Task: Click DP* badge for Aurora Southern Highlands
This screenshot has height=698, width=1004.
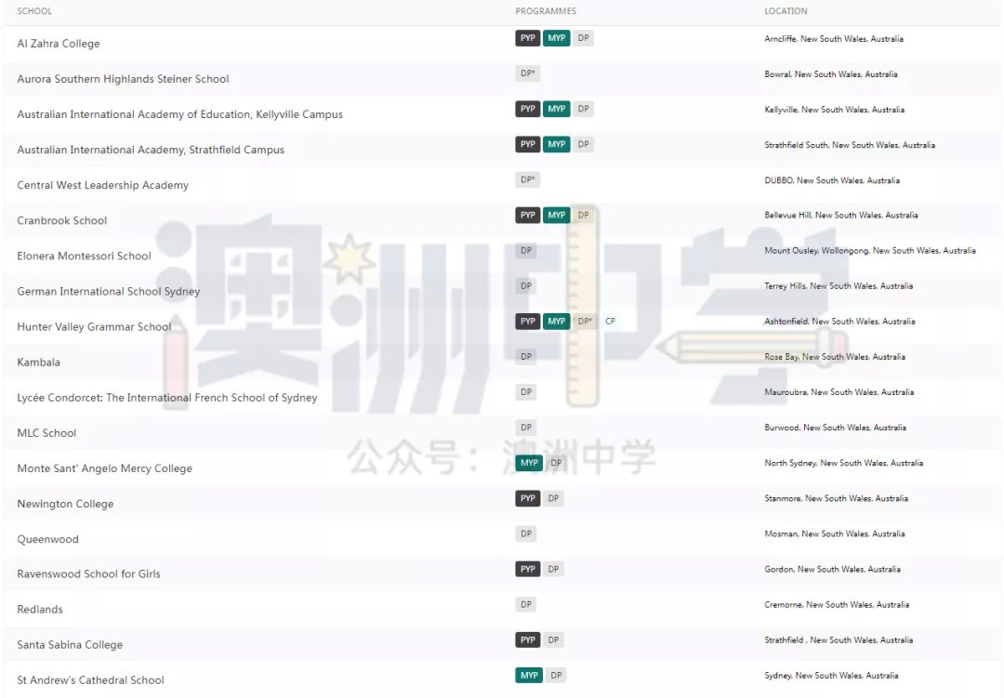Action: [x=528, y=73]
